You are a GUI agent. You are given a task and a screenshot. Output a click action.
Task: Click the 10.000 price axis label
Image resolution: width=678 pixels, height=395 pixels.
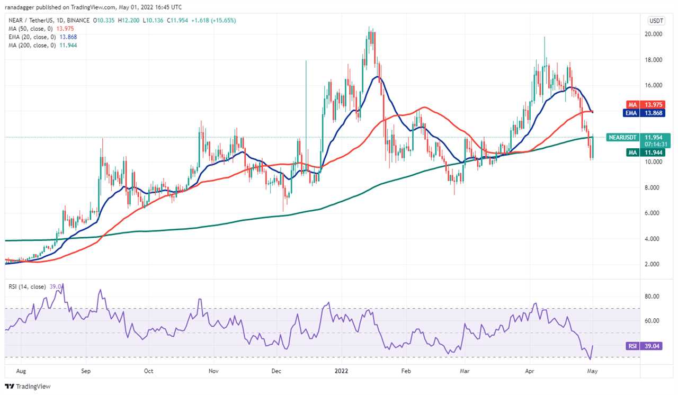click(x=654, y=162)
